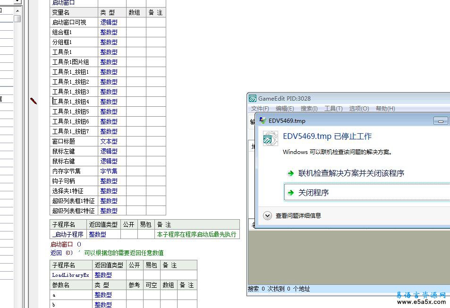This screenshot has width=450, height=308.
Task: Select variable 窗口标题
Action: point(63,141)
